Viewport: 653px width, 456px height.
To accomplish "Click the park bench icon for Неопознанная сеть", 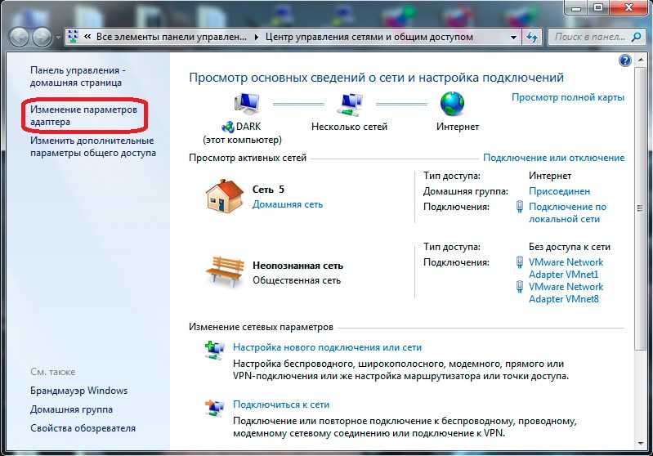I will point(225,270).
